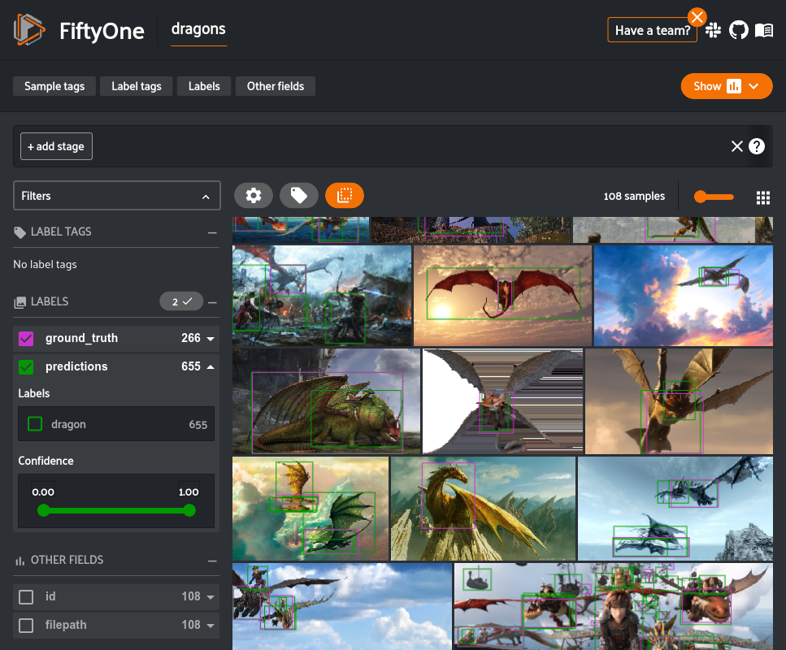Clear the view bar with X icon
The image size is (786, 650).
point(737,146)
